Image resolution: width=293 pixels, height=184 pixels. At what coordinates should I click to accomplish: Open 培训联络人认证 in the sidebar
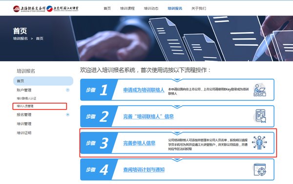(26, 98)
